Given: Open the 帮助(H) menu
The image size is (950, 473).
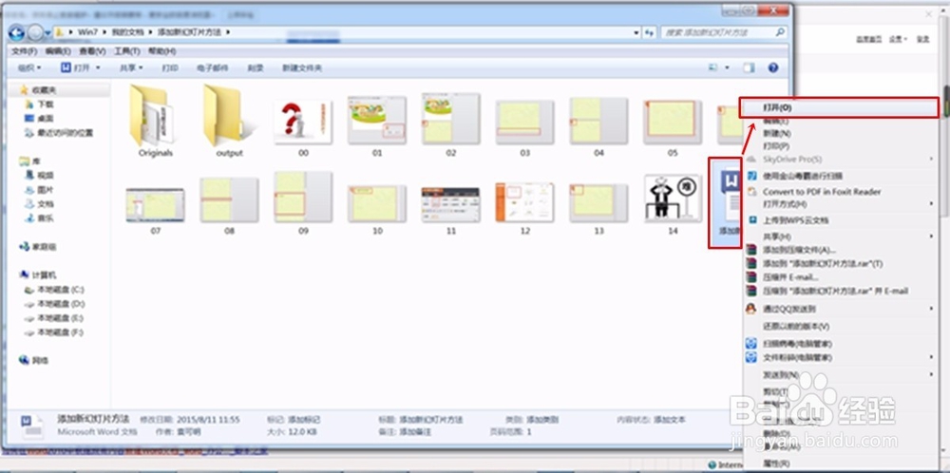Looking at the screenshot, I should (161, 51).
